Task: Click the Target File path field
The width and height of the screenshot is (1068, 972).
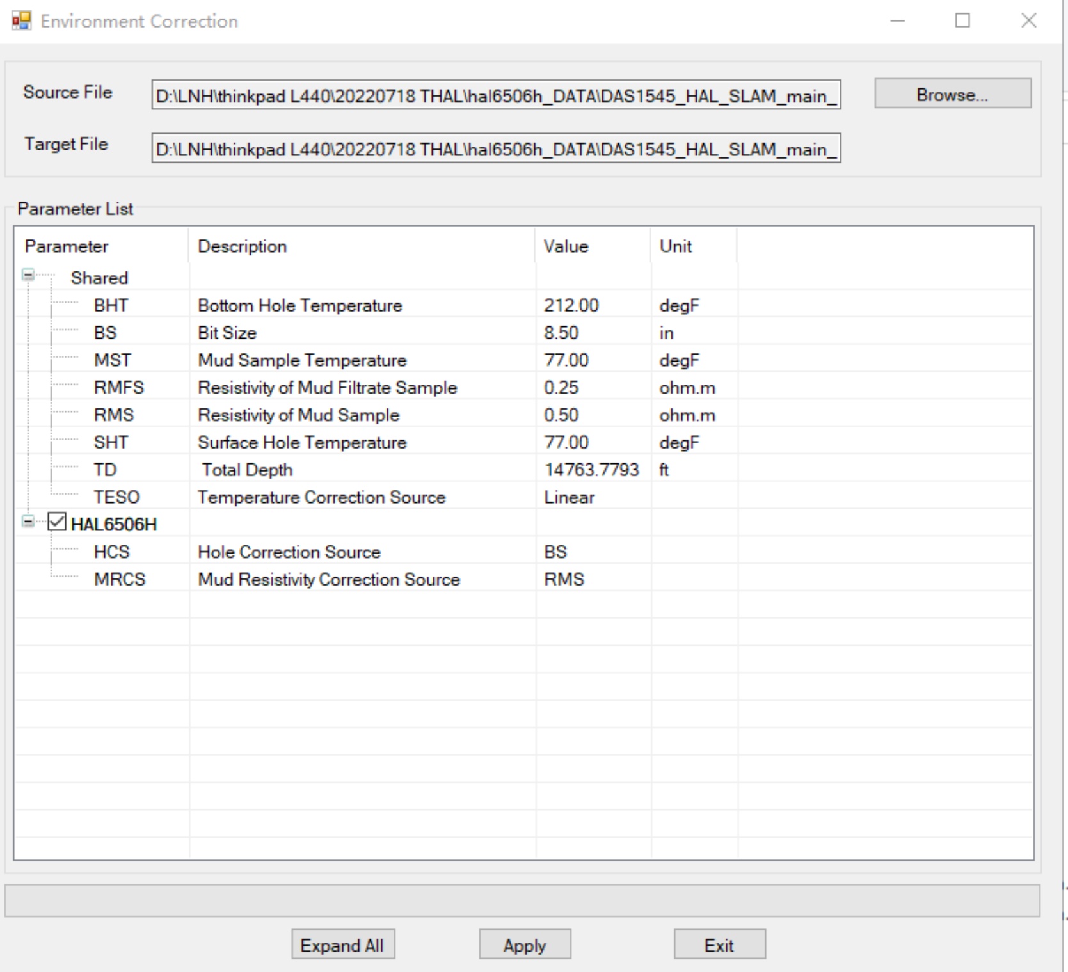Action: [x=495, y=149]
